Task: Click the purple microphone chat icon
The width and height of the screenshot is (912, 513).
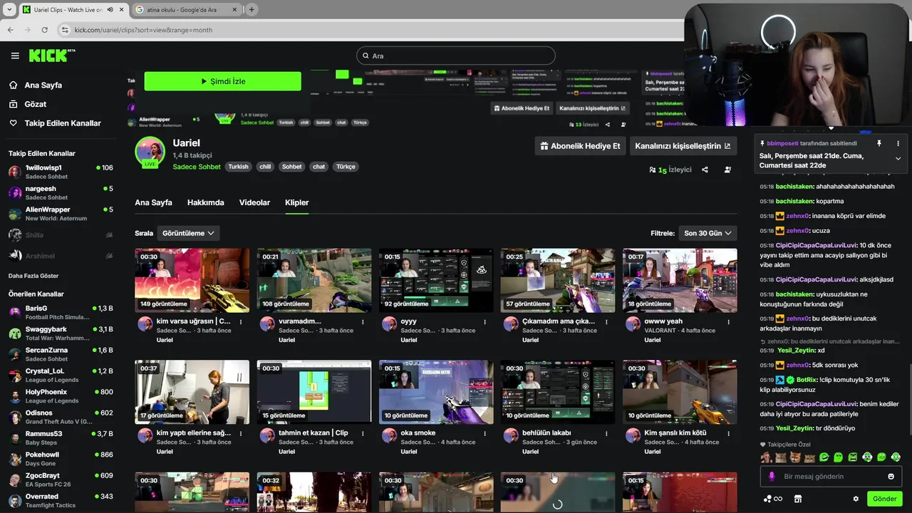Action: coord(772,477)
